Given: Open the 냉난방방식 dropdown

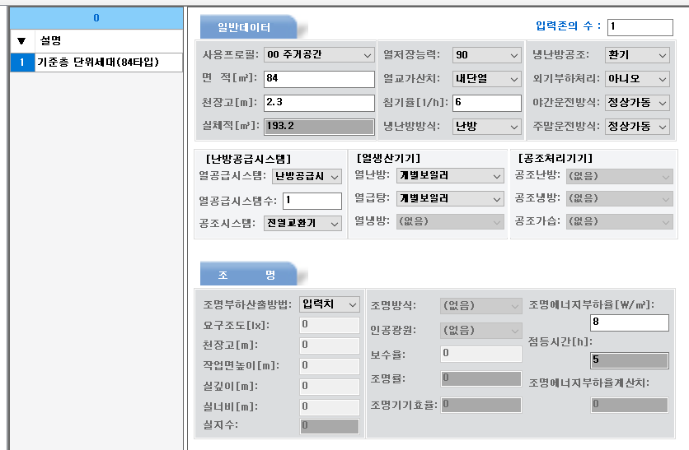Looking at the screenshot, I should [486, 127].
